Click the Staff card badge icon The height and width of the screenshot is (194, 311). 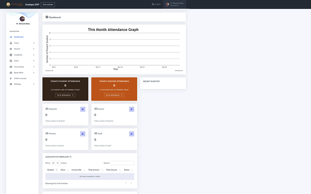[x=131, y=134]
